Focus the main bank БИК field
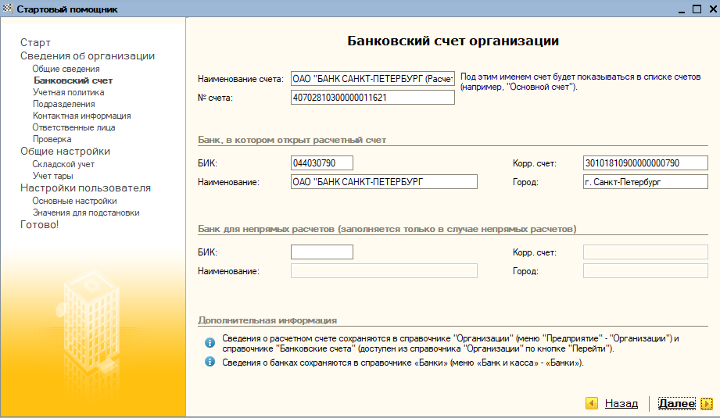The width and height of the screenshot is (720, 418). pyautogui.click(x=322, y=163)
